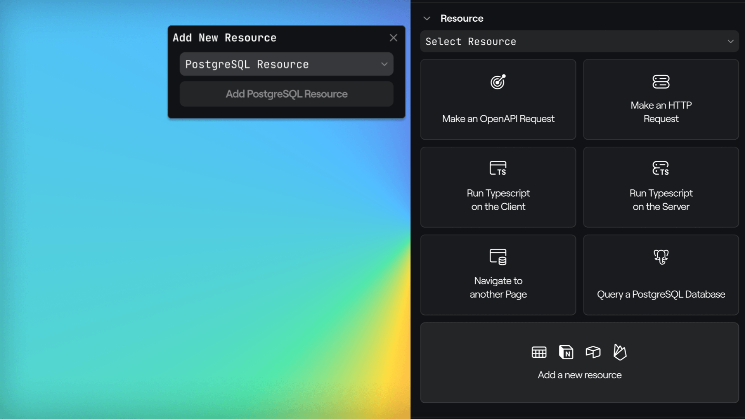Select the Firebase resource icon
This screenshot has width=745, height=419.
(620, 352)
